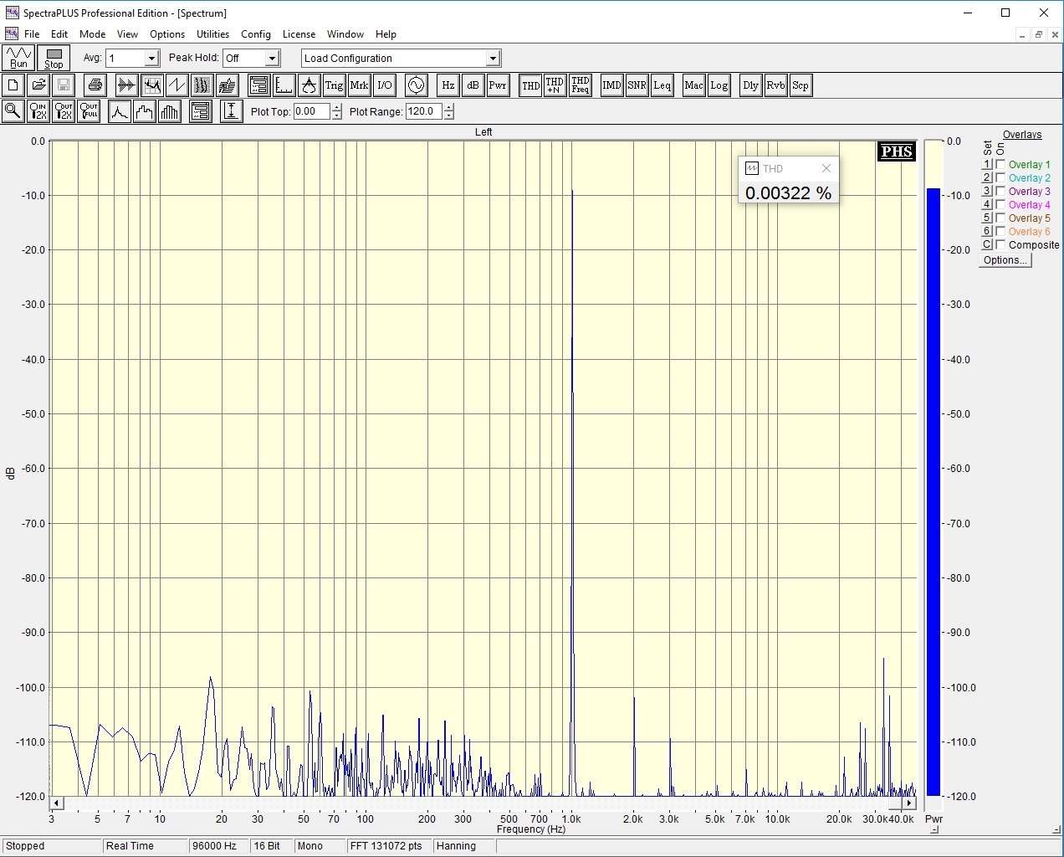Open the Utilities menu
Screen dimensions: 1064x857
(212, 34)
